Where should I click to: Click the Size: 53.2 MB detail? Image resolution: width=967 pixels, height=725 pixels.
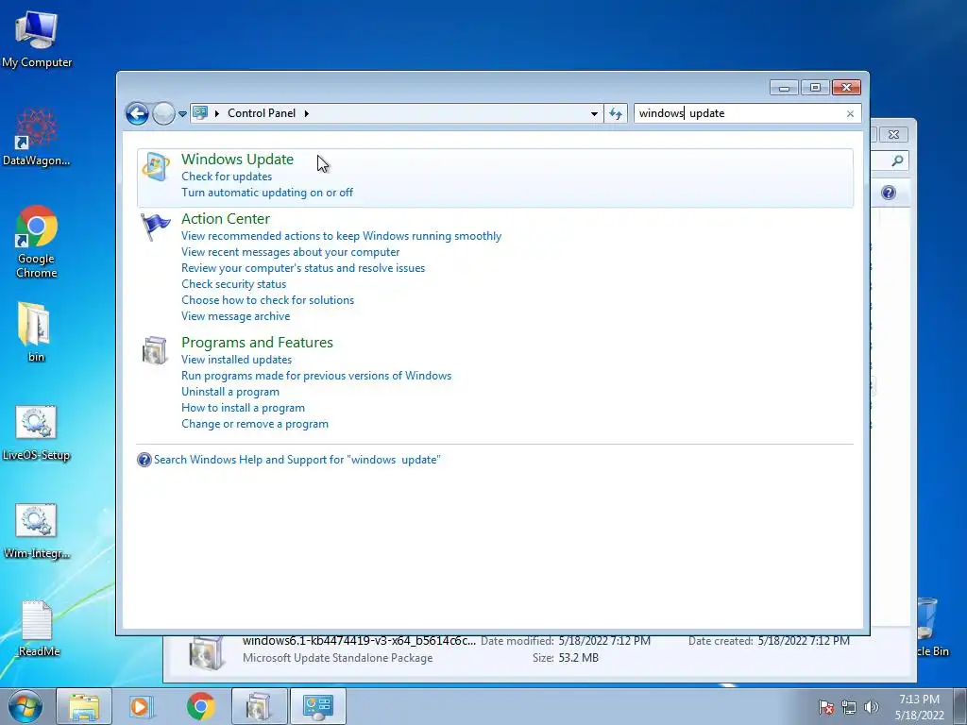[566, 658]
